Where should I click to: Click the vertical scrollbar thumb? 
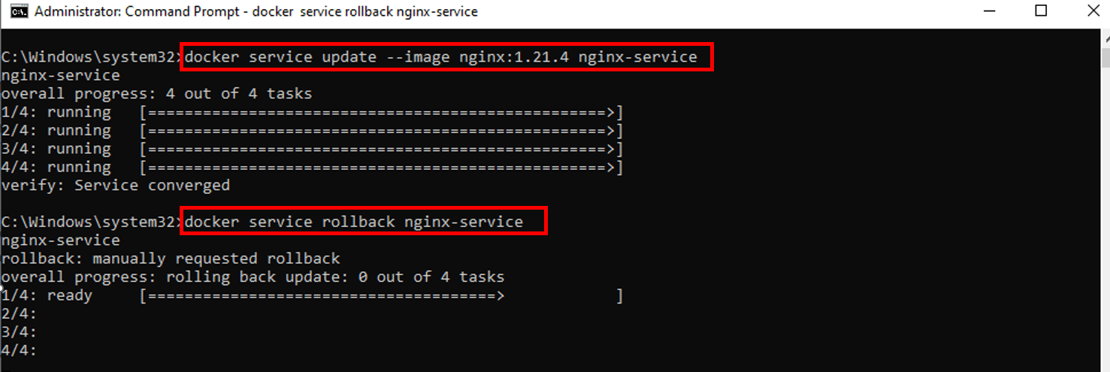(x=1105, y=56)
